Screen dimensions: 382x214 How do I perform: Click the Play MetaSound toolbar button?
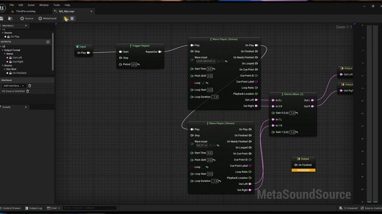(66, 18)
